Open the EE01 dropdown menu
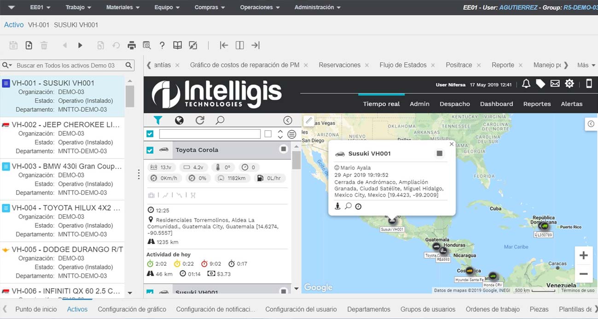Image resolution: width=598 pixels, height=319 pixels. click(x=40, y=7)
